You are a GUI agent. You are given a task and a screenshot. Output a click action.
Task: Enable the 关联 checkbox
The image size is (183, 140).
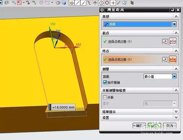105,97
